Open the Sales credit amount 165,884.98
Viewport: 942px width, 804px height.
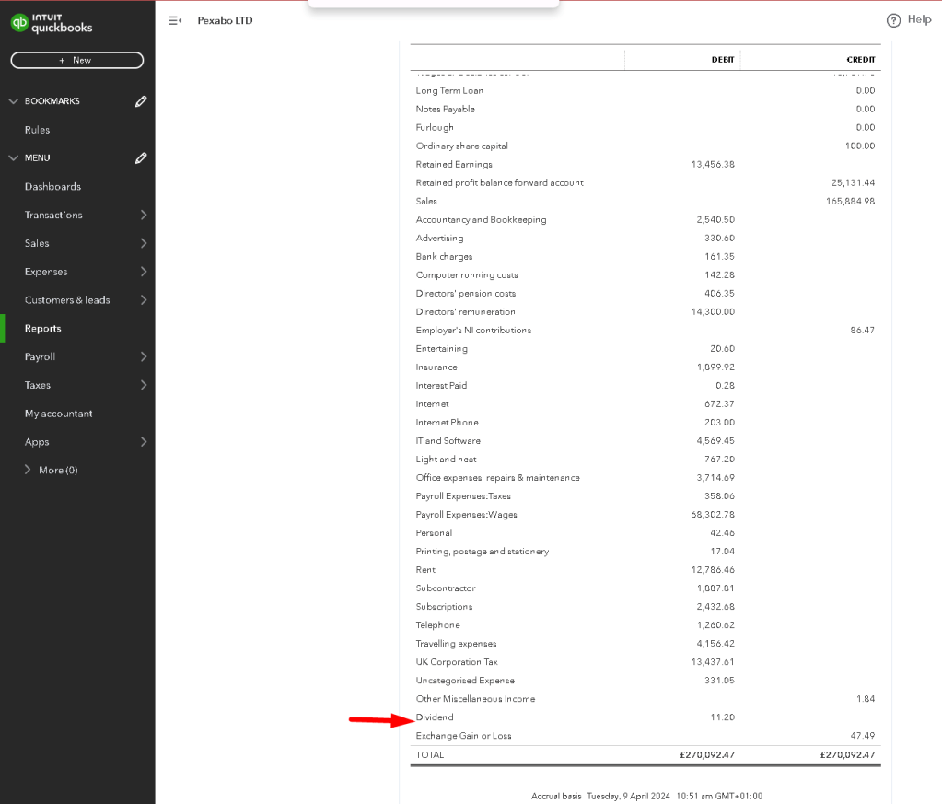tap(850, 201)
